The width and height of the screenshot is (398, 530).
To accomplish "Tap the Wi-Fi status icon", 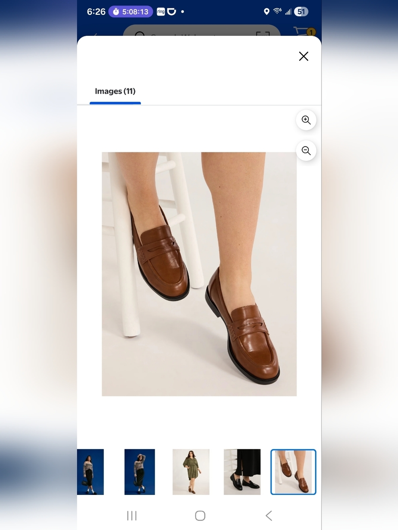I will pos(277,11).
